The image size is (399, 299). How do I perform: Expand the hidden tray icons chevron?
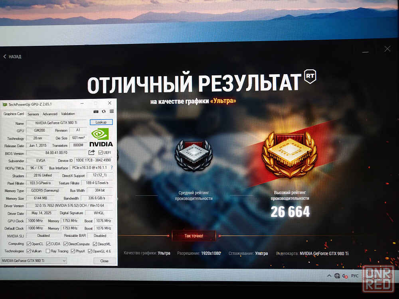[329, 275]
